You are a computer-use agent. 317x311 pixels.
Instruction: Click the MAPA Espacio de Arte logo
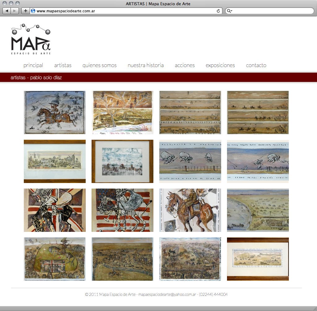coord(31,39)
